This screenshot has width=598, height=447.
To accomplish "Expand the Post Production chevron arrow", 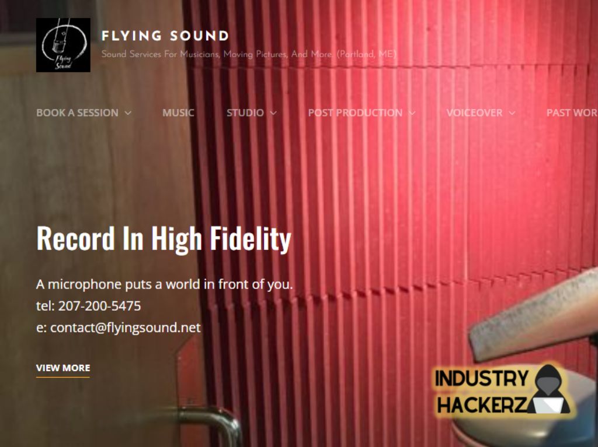I will coord(412,113).
